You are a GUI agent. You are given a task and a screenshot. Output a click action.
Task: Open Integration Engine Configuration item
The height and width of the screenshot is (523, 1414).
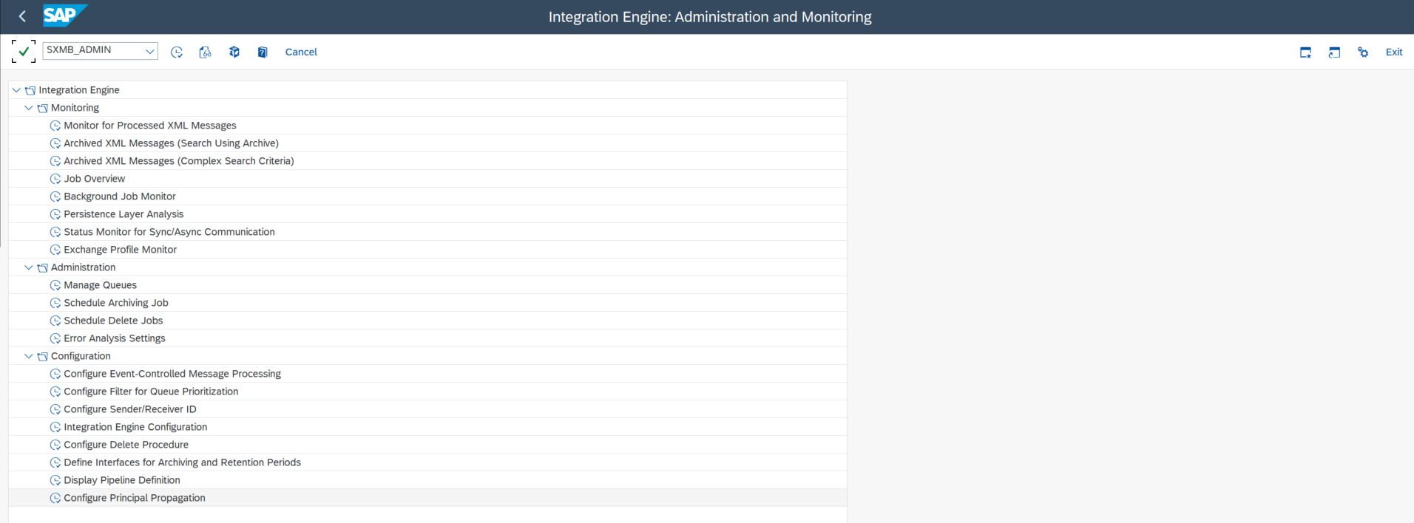click(x=135, y=427)
